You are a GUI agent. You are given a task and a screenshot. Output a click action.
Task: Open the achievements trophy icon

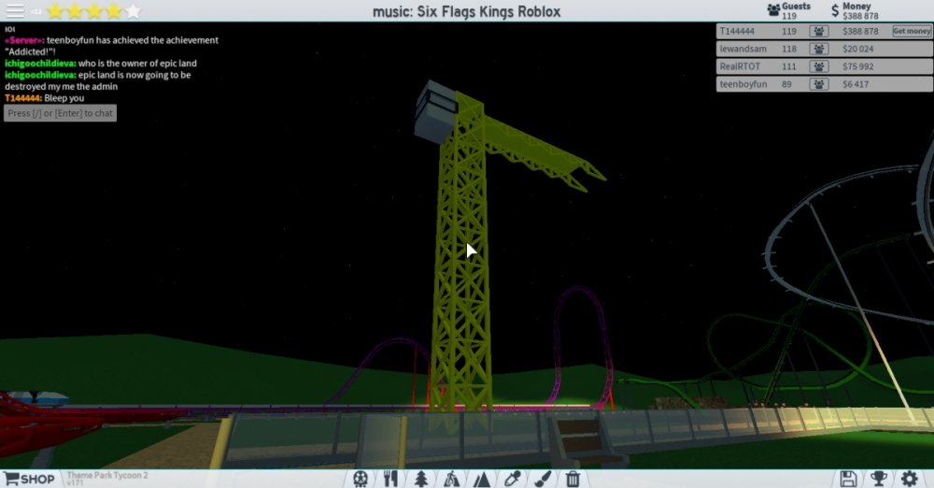[879, 479]
